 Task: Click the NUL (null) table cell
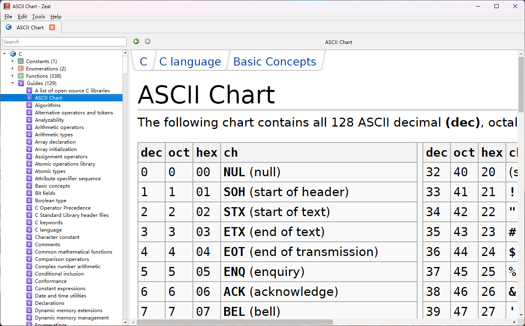point(319,172)
